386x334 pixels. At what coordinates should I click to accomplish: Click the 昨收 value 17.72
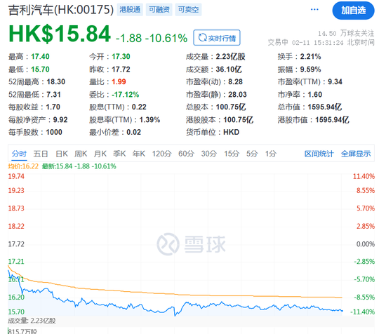click(121, 69)
